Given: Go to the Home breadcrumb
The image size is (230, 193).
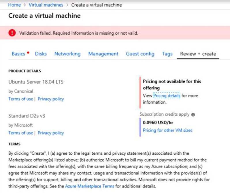Looking at the screenshot, I should pos(14,5).
